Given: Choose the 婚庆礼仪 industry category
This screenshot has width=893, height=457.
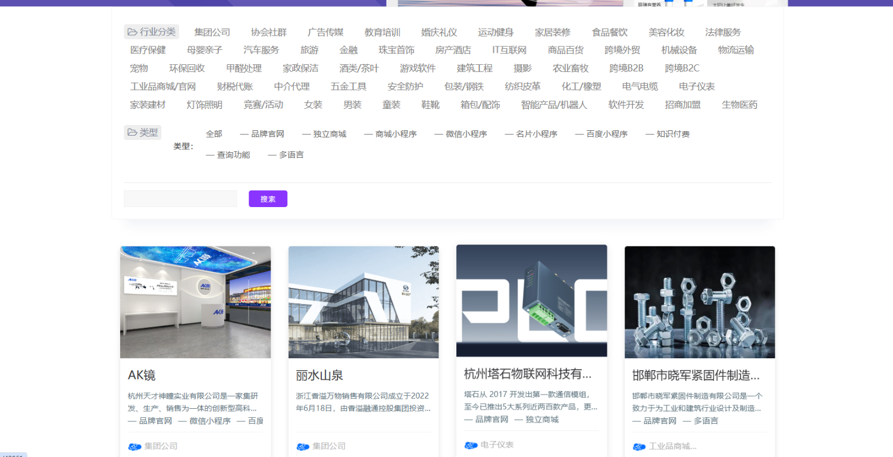Looking at the screenshot, I should click(x=439, y=32).
